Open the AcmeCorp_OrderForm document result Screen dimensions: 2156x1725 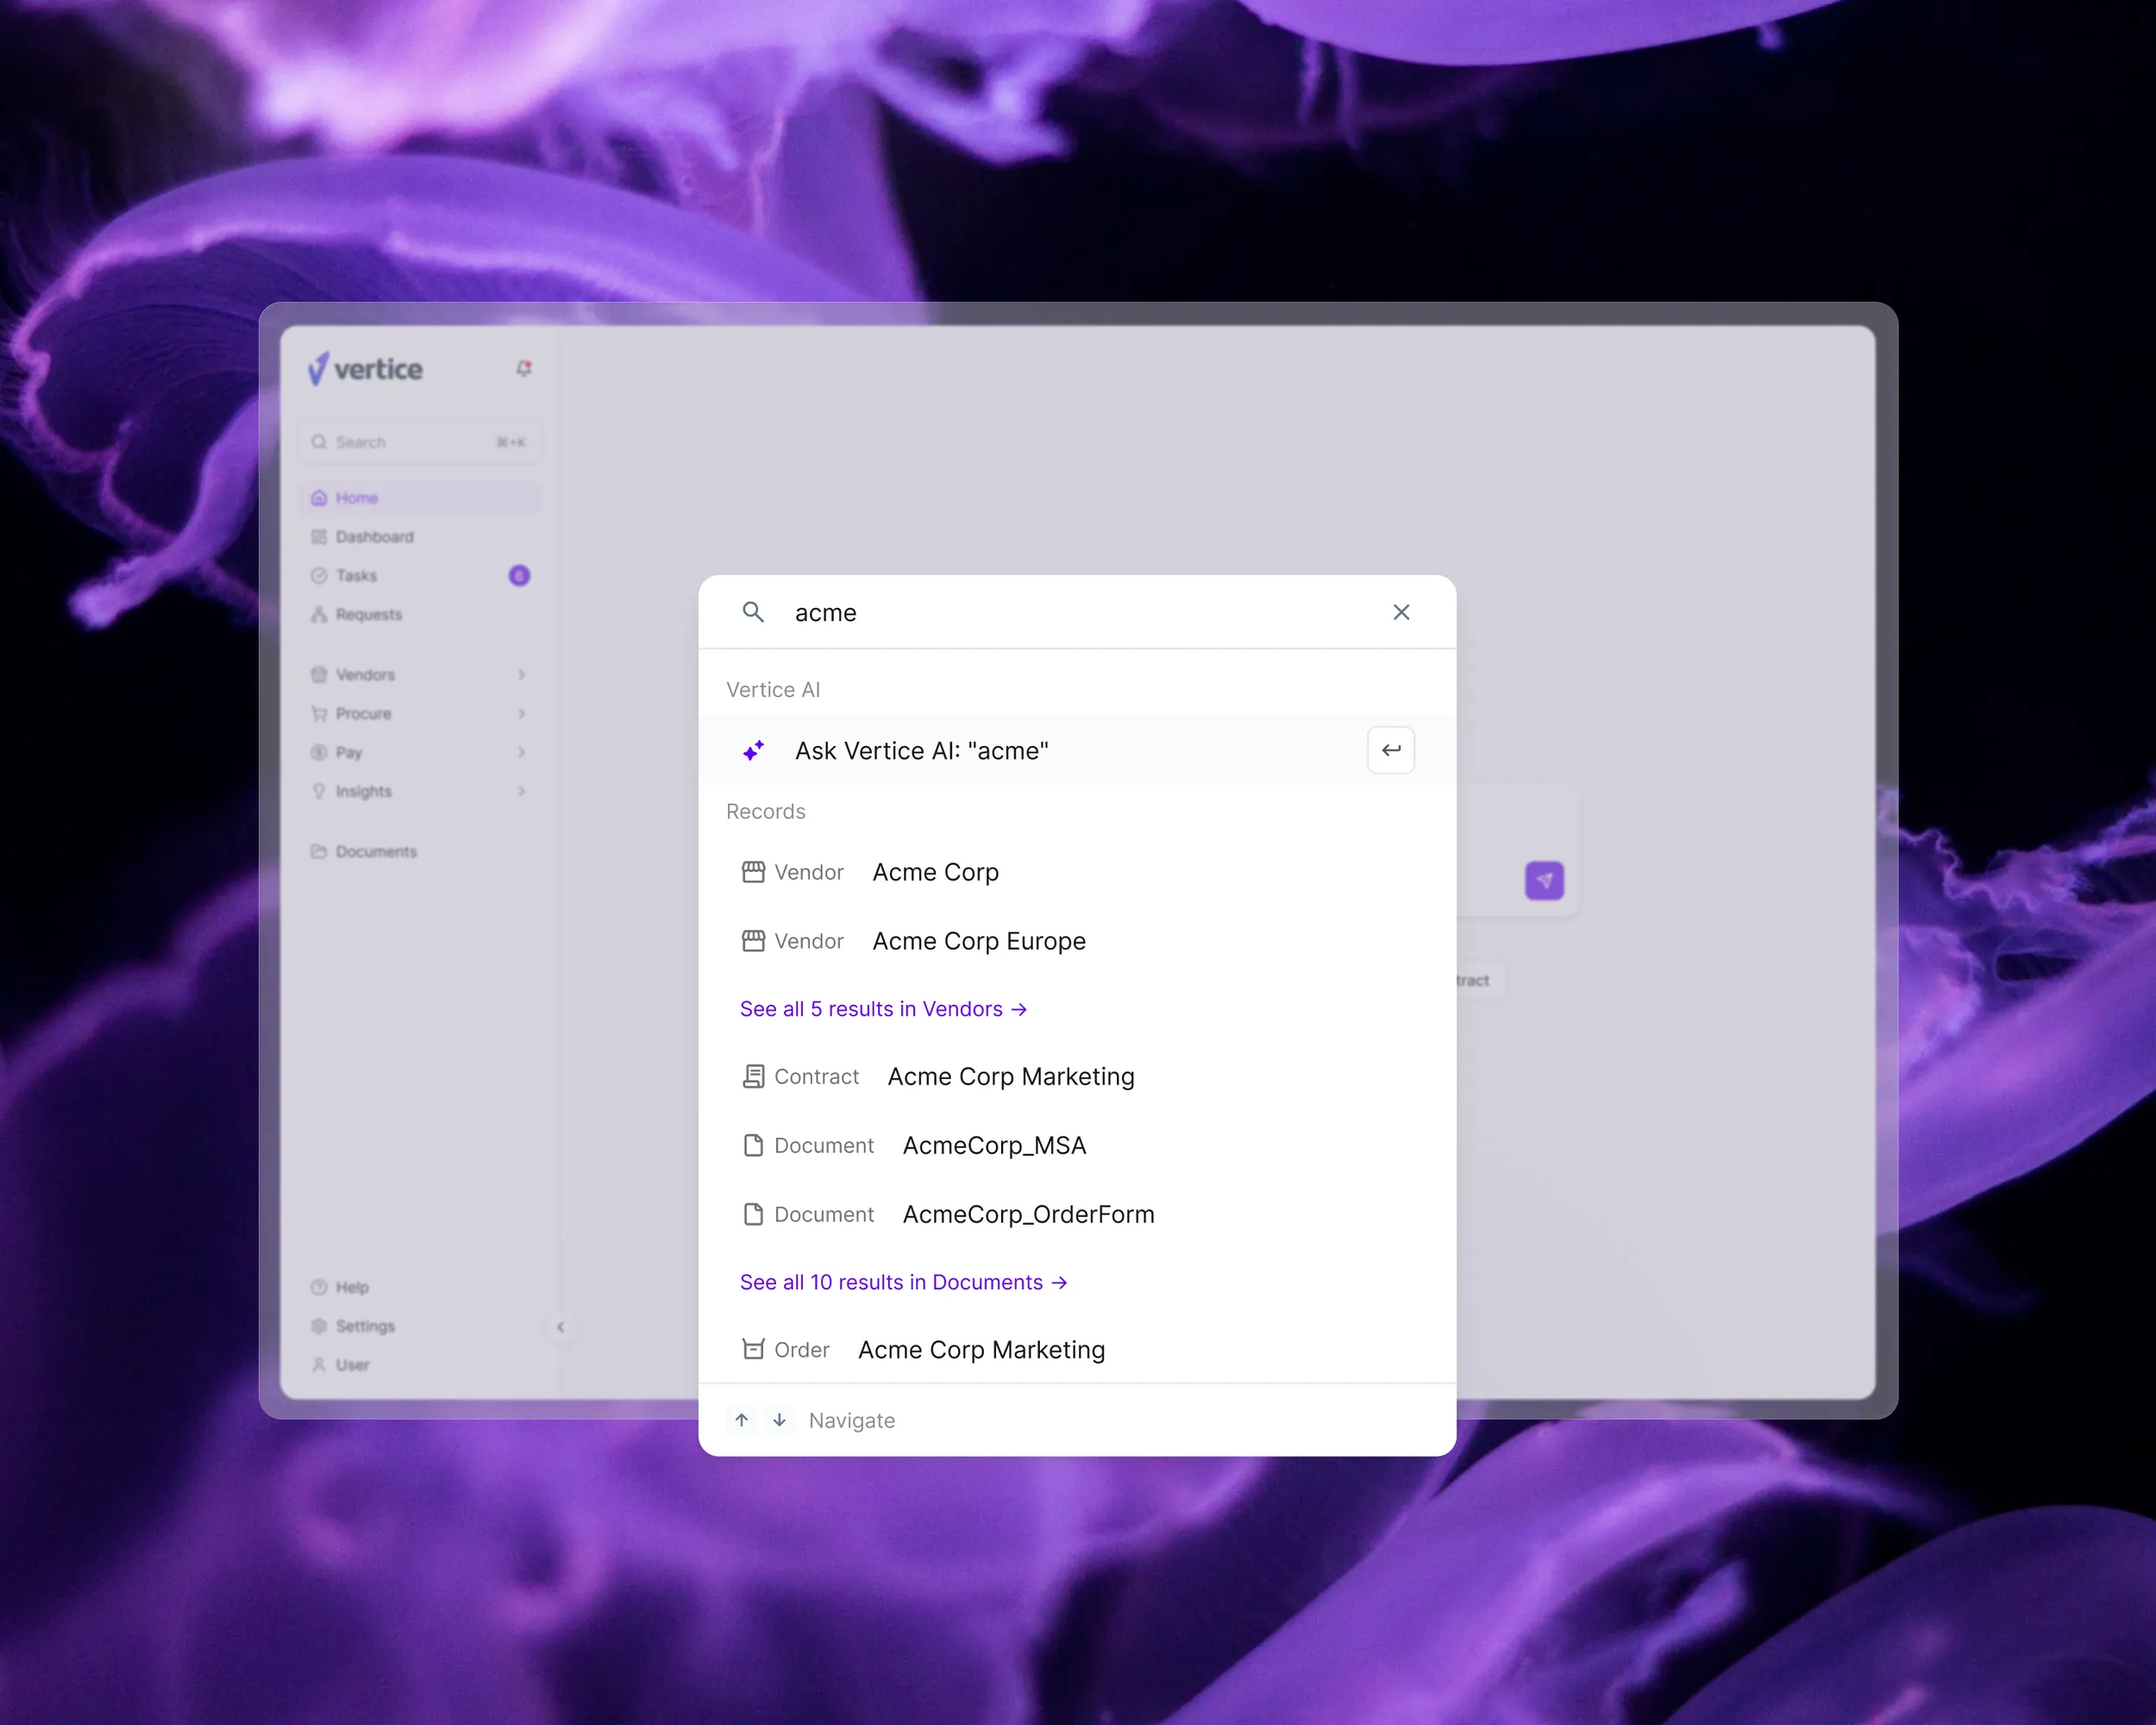1077,1214
